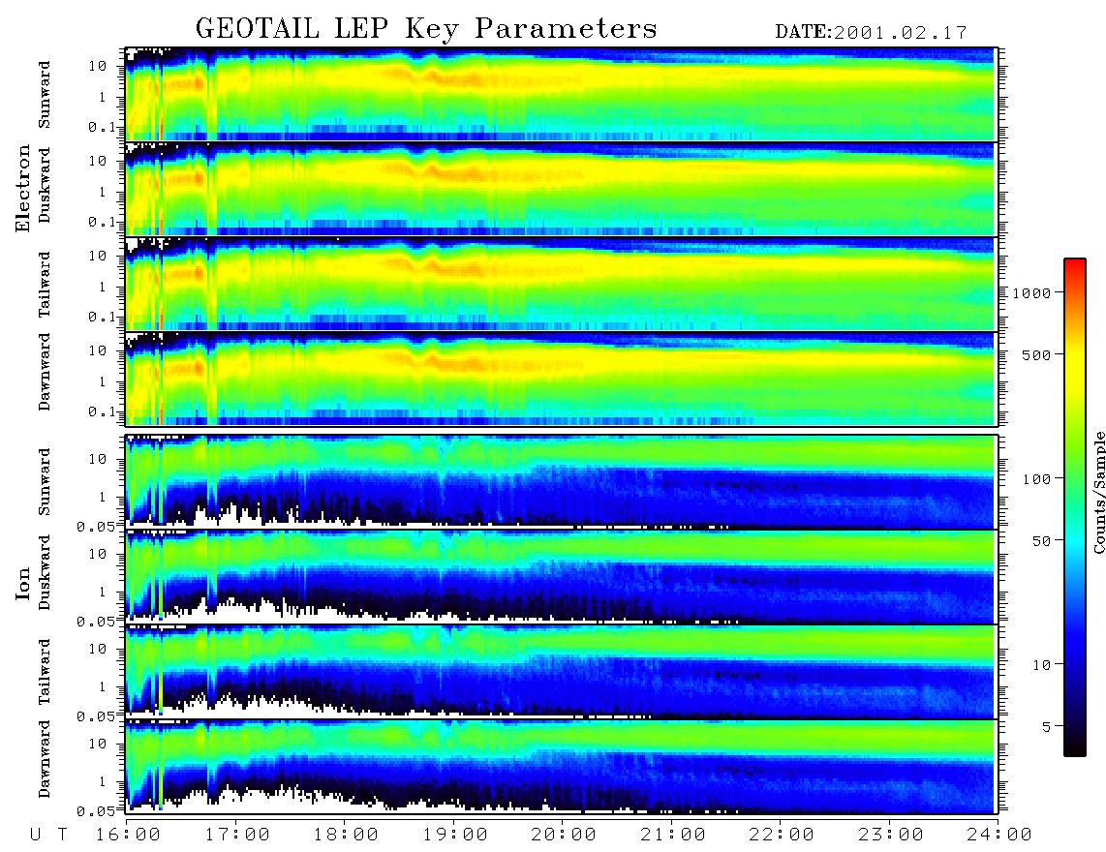The width and height of the screenshot is (1106, 852).
Task: Click the '23:00' time tick label
Action: (x=890, y=836)
